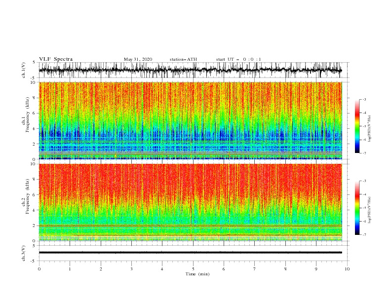This screenshot has width=391, height=302.
Task: Click the "10" tick on ch.1 frequency axis
Action: (33, 82)
